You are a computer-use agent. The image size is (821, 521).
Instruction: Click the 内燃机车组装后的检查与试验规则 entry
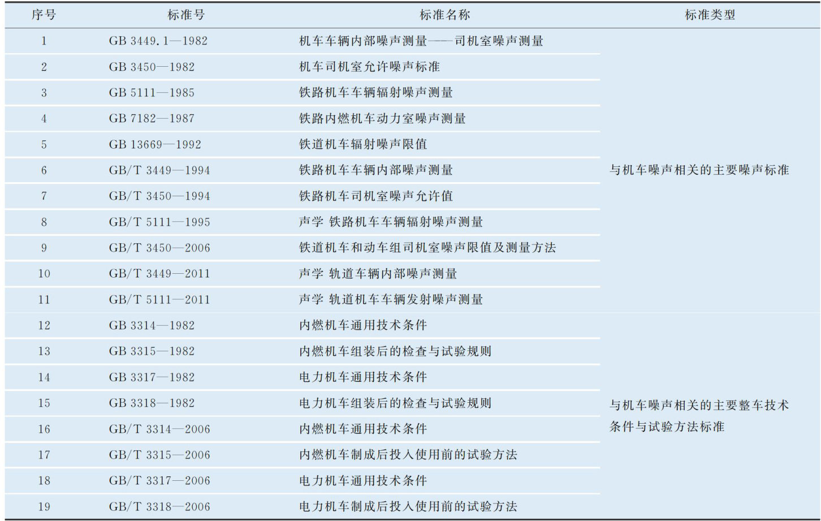coord(395,351)
